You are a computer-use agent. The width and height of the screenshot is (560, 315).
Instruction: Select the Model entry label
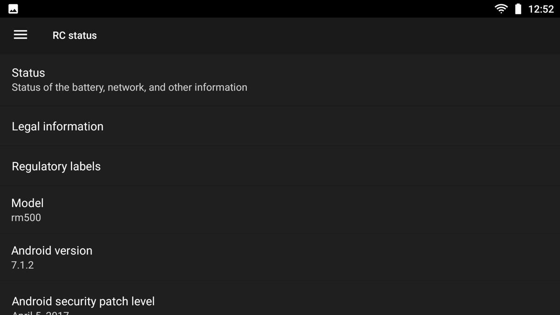click(28, 203)
